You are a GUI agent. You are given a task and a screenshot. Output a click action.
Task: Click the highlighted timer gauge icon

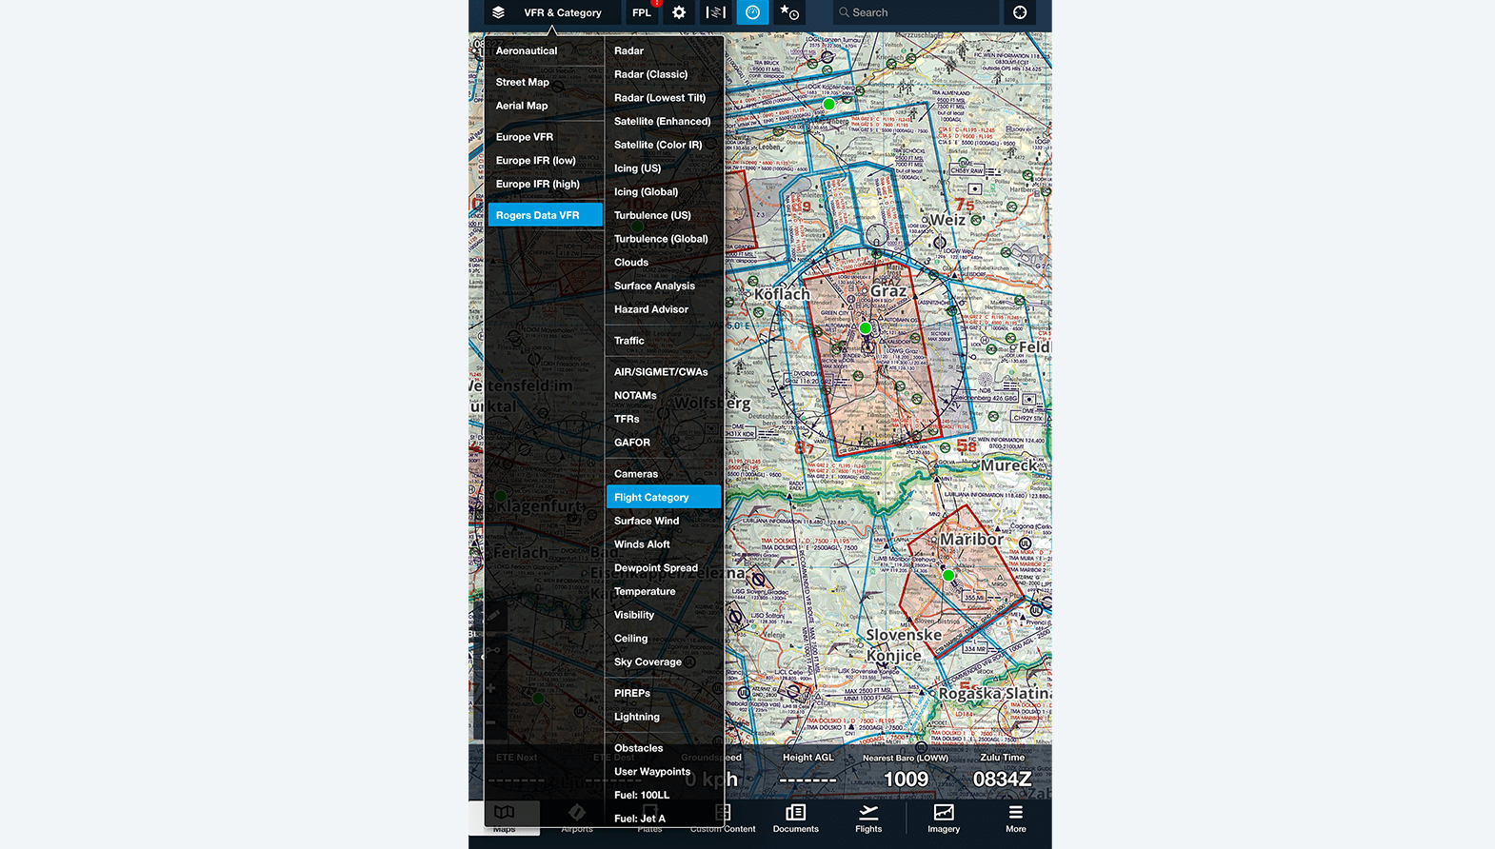pos(752,12)
